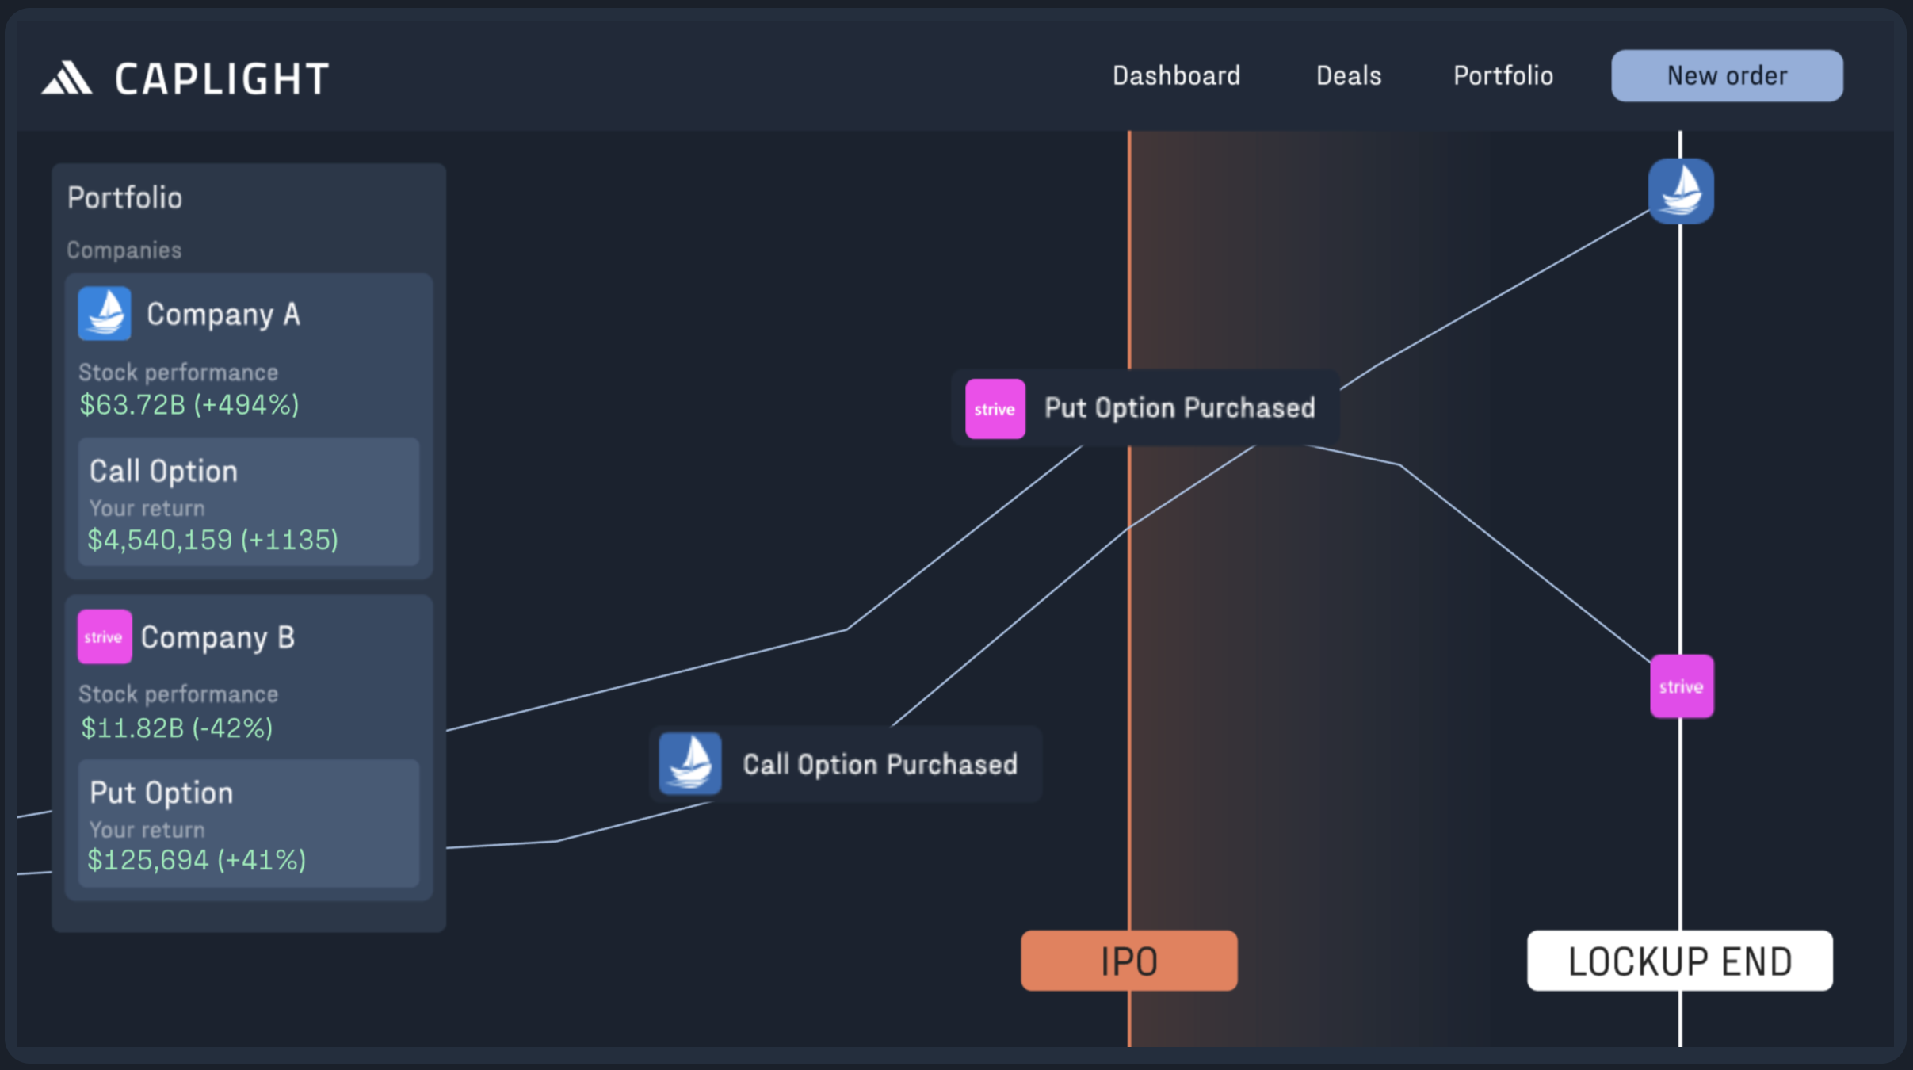Click the $63.72B (+494%) stock performance value
The width and height of the screenshot is (1913, 1070).
[x=189, y=405]
